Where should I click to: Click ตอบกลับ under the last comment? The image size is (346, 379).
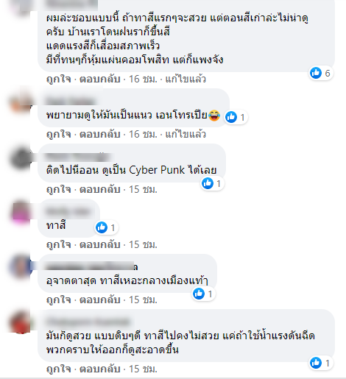click(x=100, y=369)
